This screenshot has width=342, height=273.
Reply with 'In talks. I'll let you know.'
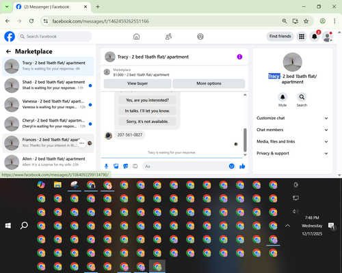(147, 111)
